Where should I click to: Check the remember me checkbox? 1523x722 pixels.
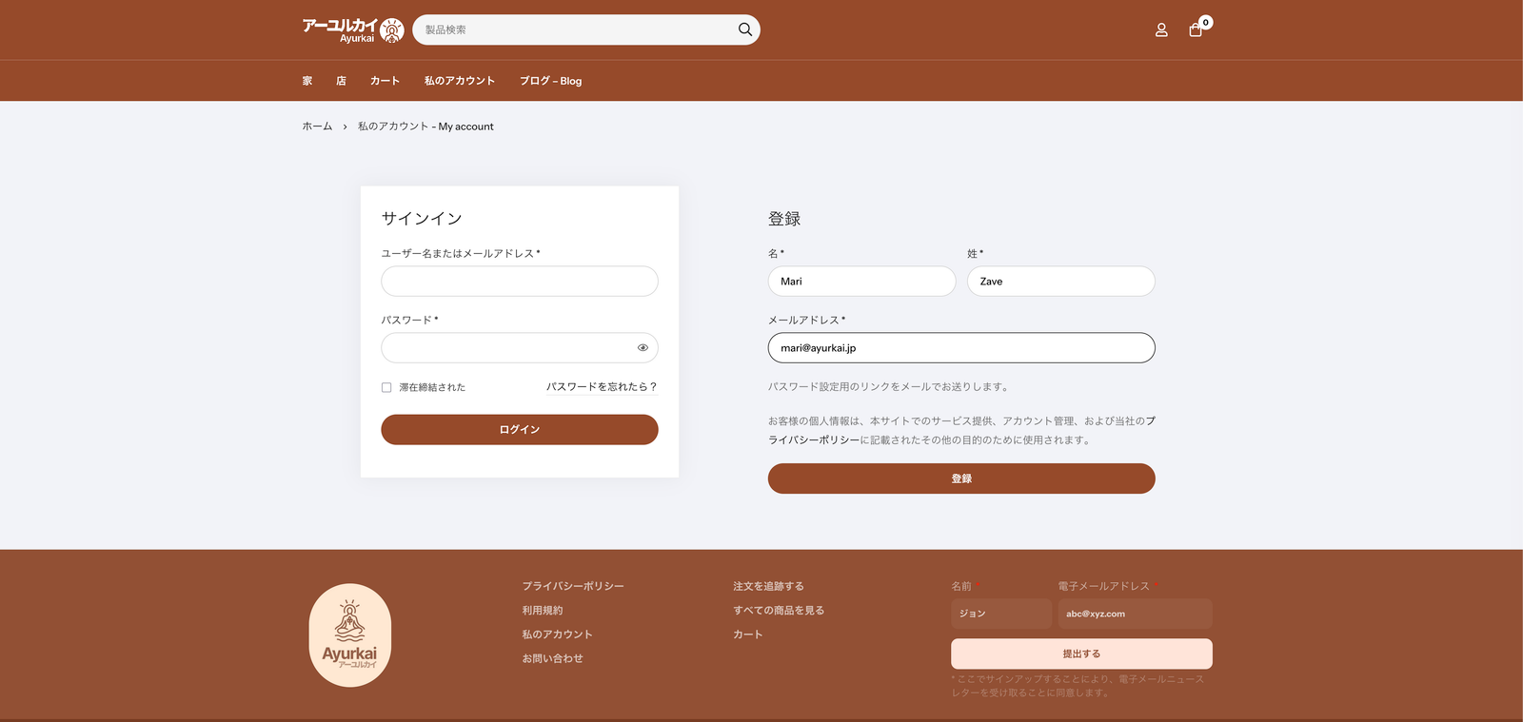(x=386, y=387)
